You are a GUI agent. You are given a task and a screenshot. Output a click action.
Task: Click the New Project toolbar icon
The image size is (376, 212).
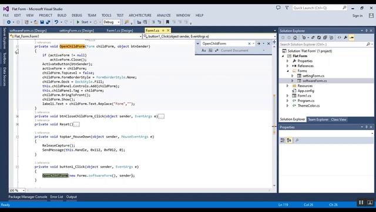click(26, 22)
